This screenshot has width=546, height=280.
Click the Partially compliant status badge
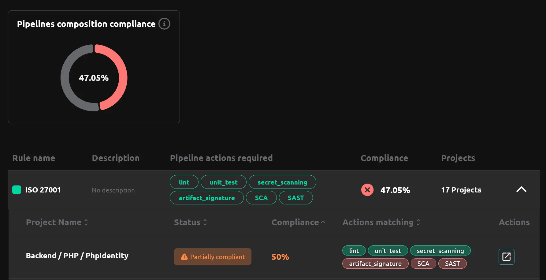(x=213, y=257)
